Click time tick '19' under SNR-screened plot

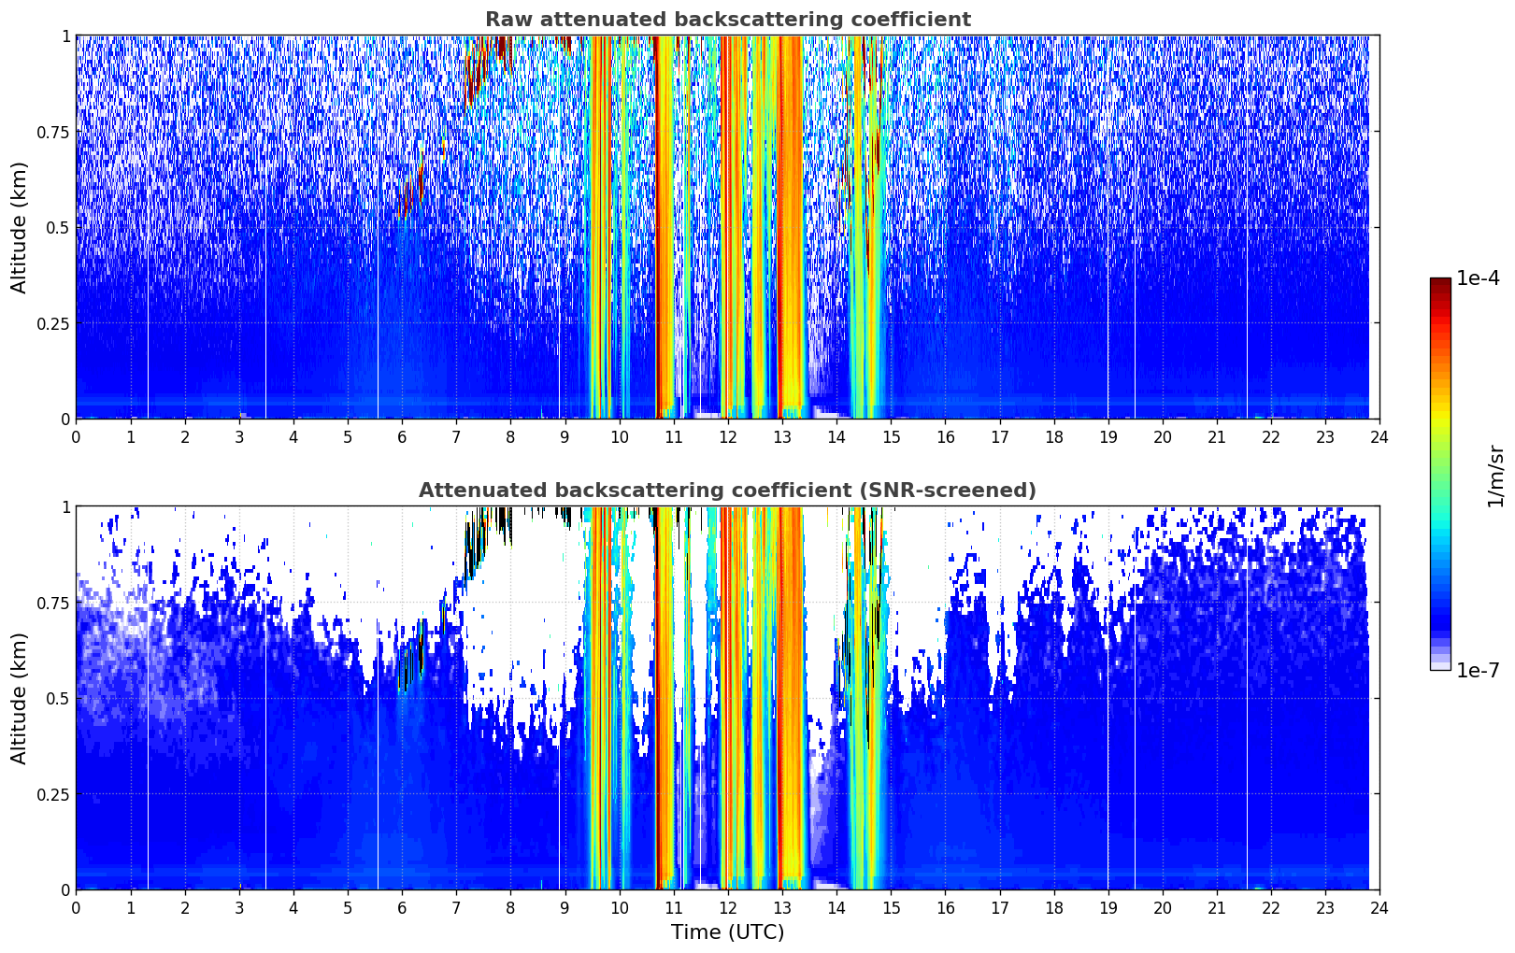(x=1108, y=907)
